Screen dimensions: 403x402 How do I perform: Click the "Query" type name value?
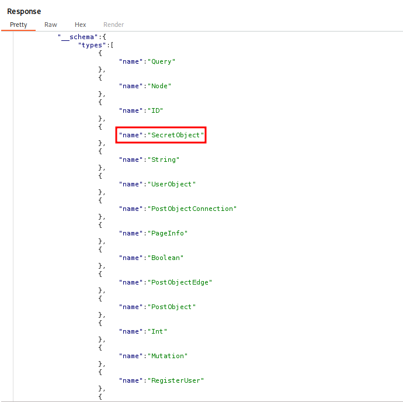tap(161, 61)
